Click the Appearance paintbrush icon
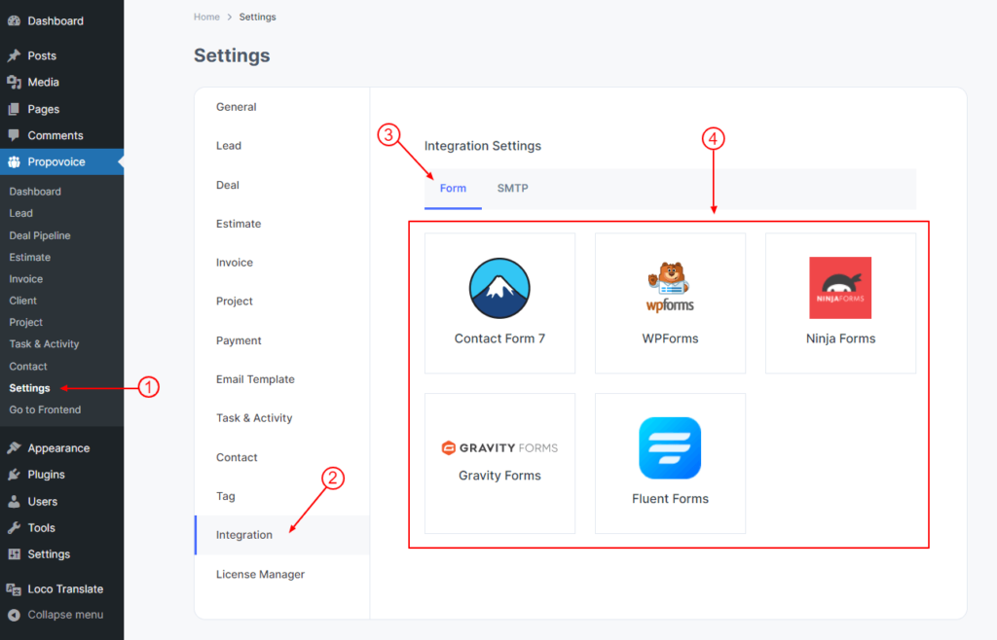This screenshot has width=997, height=640. pyautogui.click(x=14, y=448)
